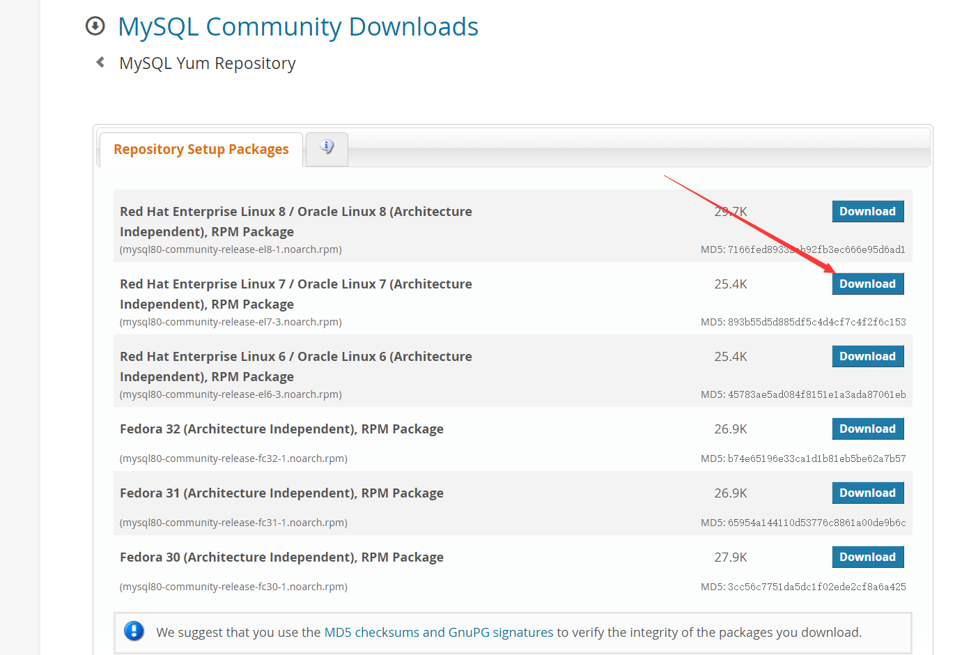Click the 27.9K file size value

pyautogui.click(x=731, y=557)
